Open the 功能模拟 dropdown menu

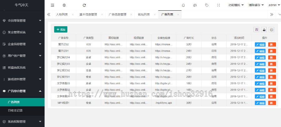click(x=236, y=5)
